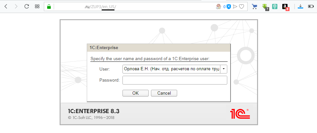Open the Speed Dial grid view
317x133 pixels.
(x=37, y=6)
